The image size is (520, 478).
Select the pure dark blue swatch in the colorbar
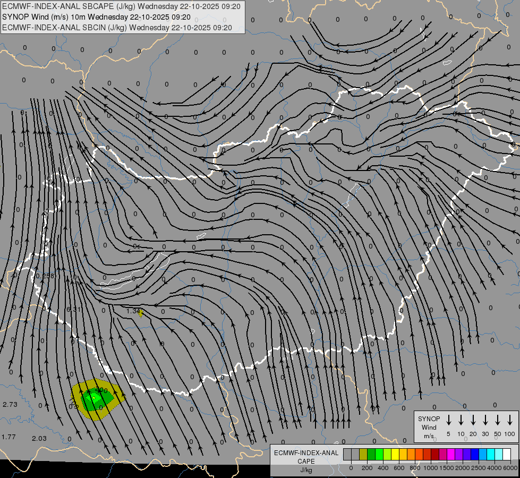pyautogui.click(x=474, y=454)
